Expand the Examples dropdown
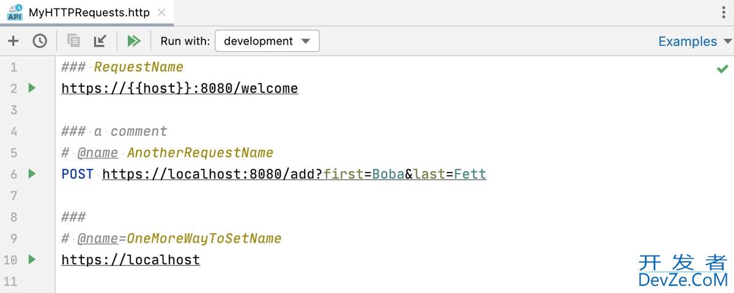Screen dimensions: 734x293 point(694,41)
